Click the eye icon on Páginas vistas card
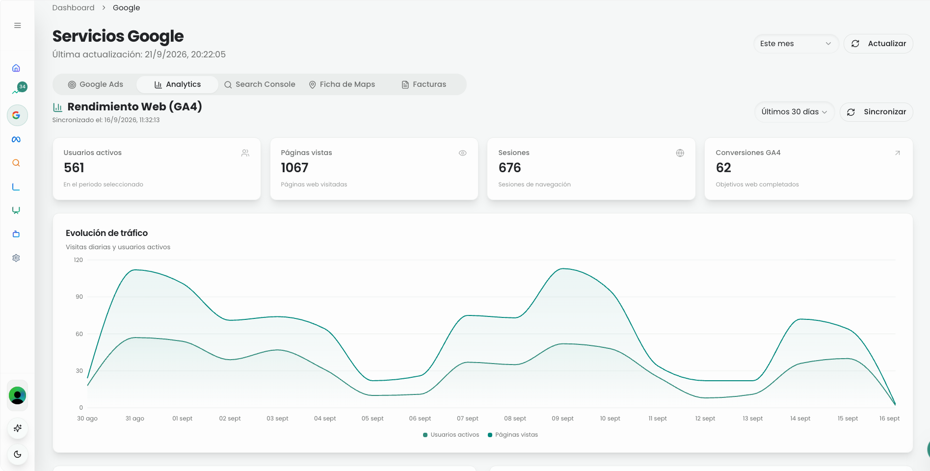Image resolution: width=930 pixels, height=471 pixels. [x=463, y=153]
